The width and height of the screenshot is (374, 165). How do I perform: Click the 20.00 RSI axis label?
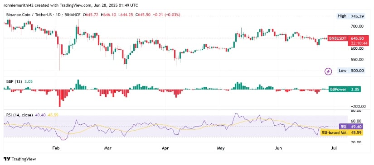click(356, 142)
